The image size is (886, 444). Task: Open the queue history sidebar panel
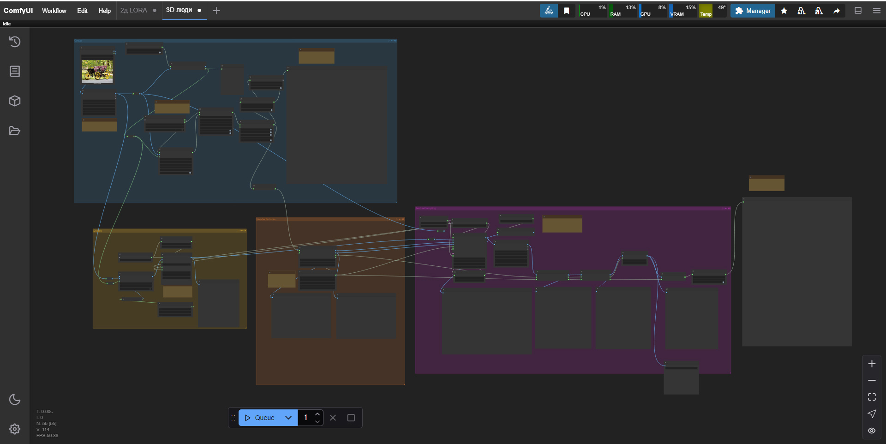point(15,42)
